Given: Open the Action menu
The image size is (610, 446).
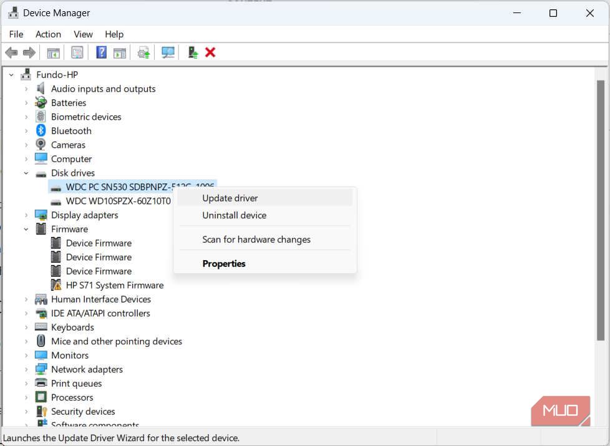Looking at the screenshot, I should 48,34.
